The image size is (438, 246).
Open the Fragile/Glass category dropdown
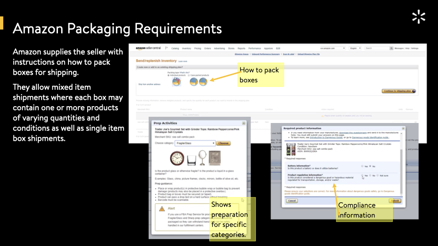coord(195,143)
